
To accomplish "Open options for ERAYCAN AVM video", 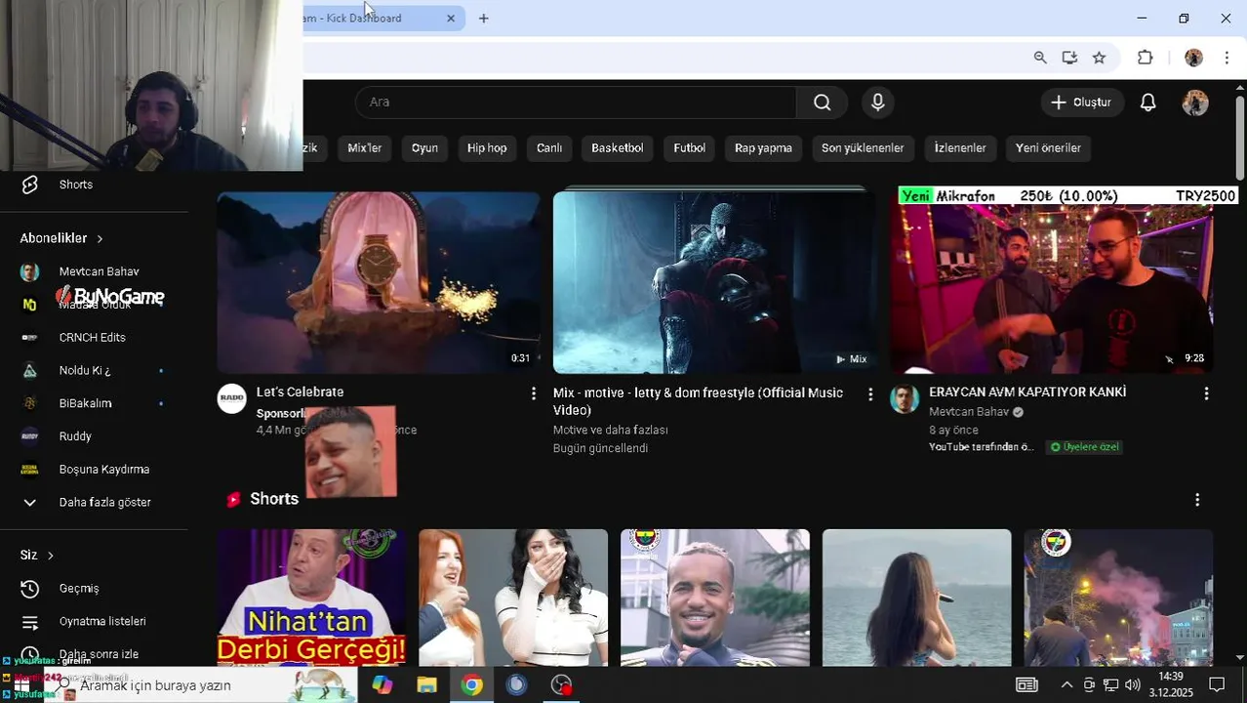I will pos(1206,393).
